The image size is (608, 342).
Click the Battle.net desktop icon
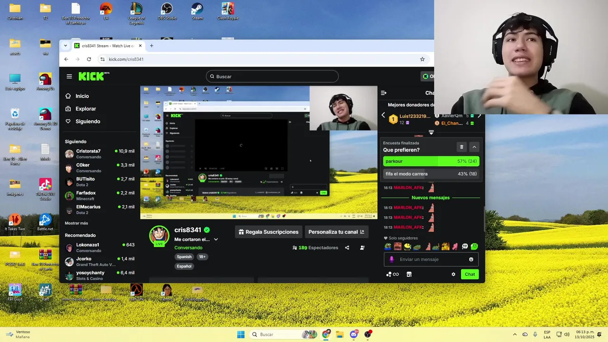pos(45,222)
